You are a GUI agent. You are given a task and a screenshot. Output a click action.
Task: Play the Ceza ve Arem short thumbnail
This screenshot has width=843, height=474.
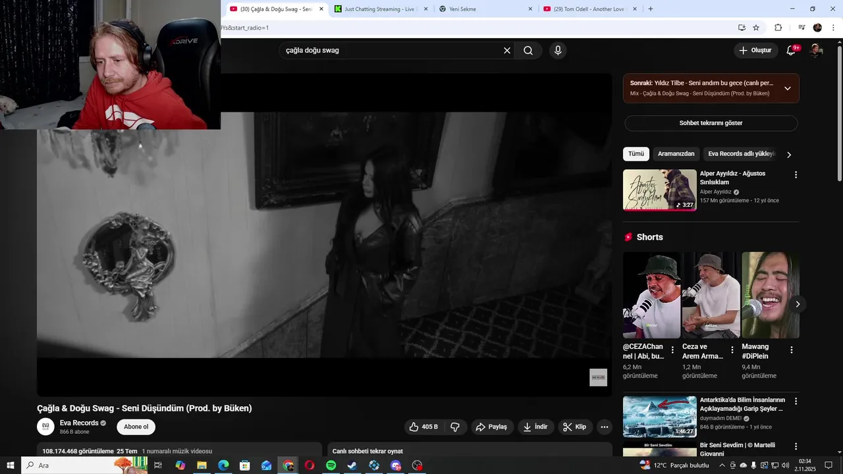(711, 295)
